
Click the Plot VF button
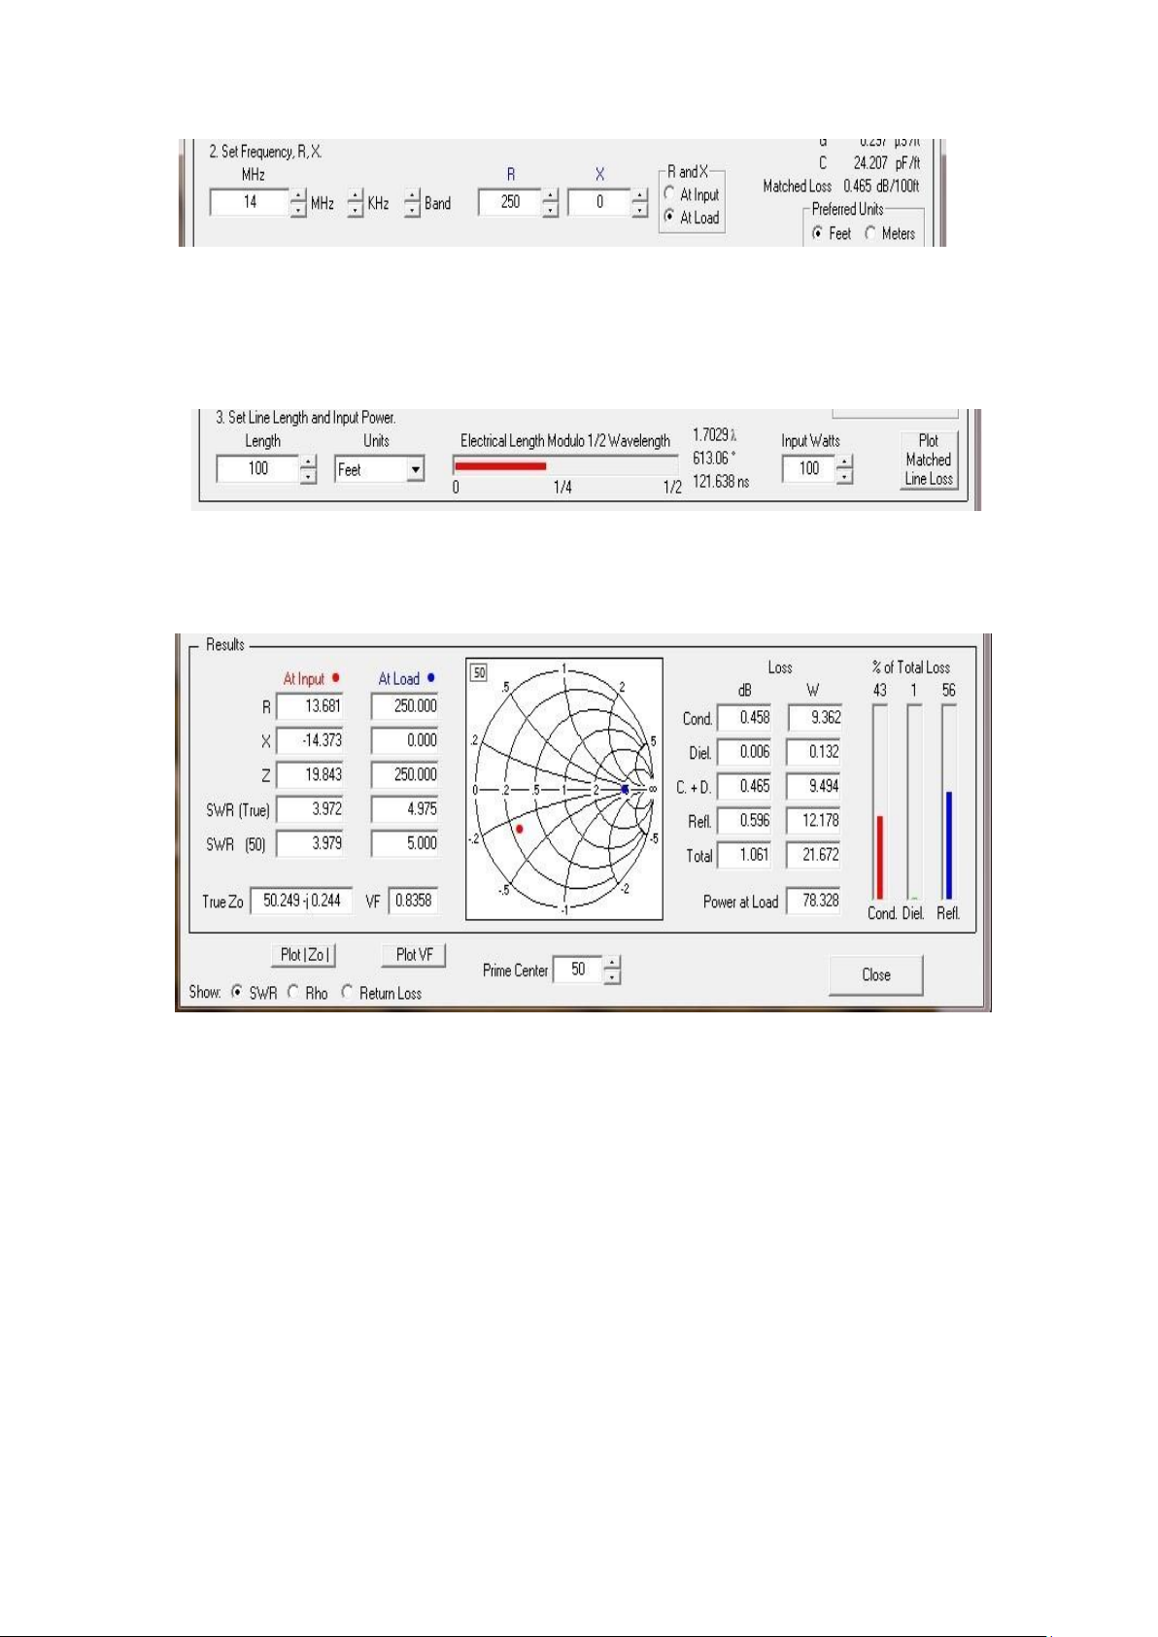414,955
